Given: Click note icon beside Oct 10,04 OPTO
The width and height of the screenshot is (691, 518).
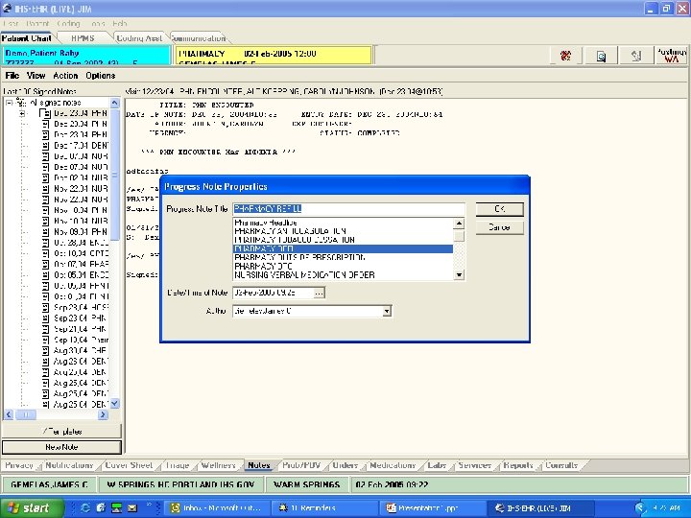Looking at the screenshot, I should click(x=45, y=253).
